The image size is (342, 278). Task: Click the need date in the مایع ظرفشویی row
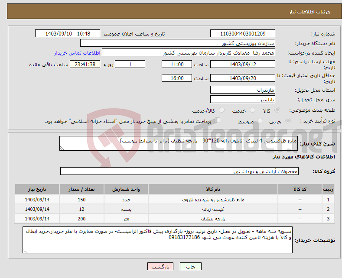click(37, 200)
